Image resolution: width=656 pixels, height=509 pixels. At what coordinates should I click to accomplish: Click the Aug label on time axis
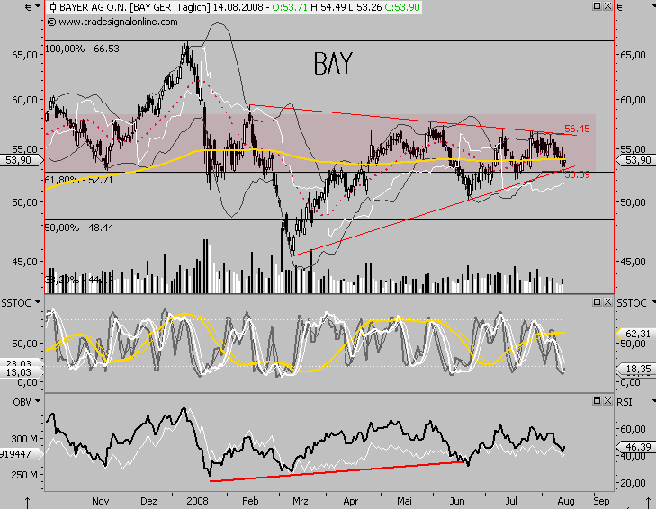(x=566, y=501)
